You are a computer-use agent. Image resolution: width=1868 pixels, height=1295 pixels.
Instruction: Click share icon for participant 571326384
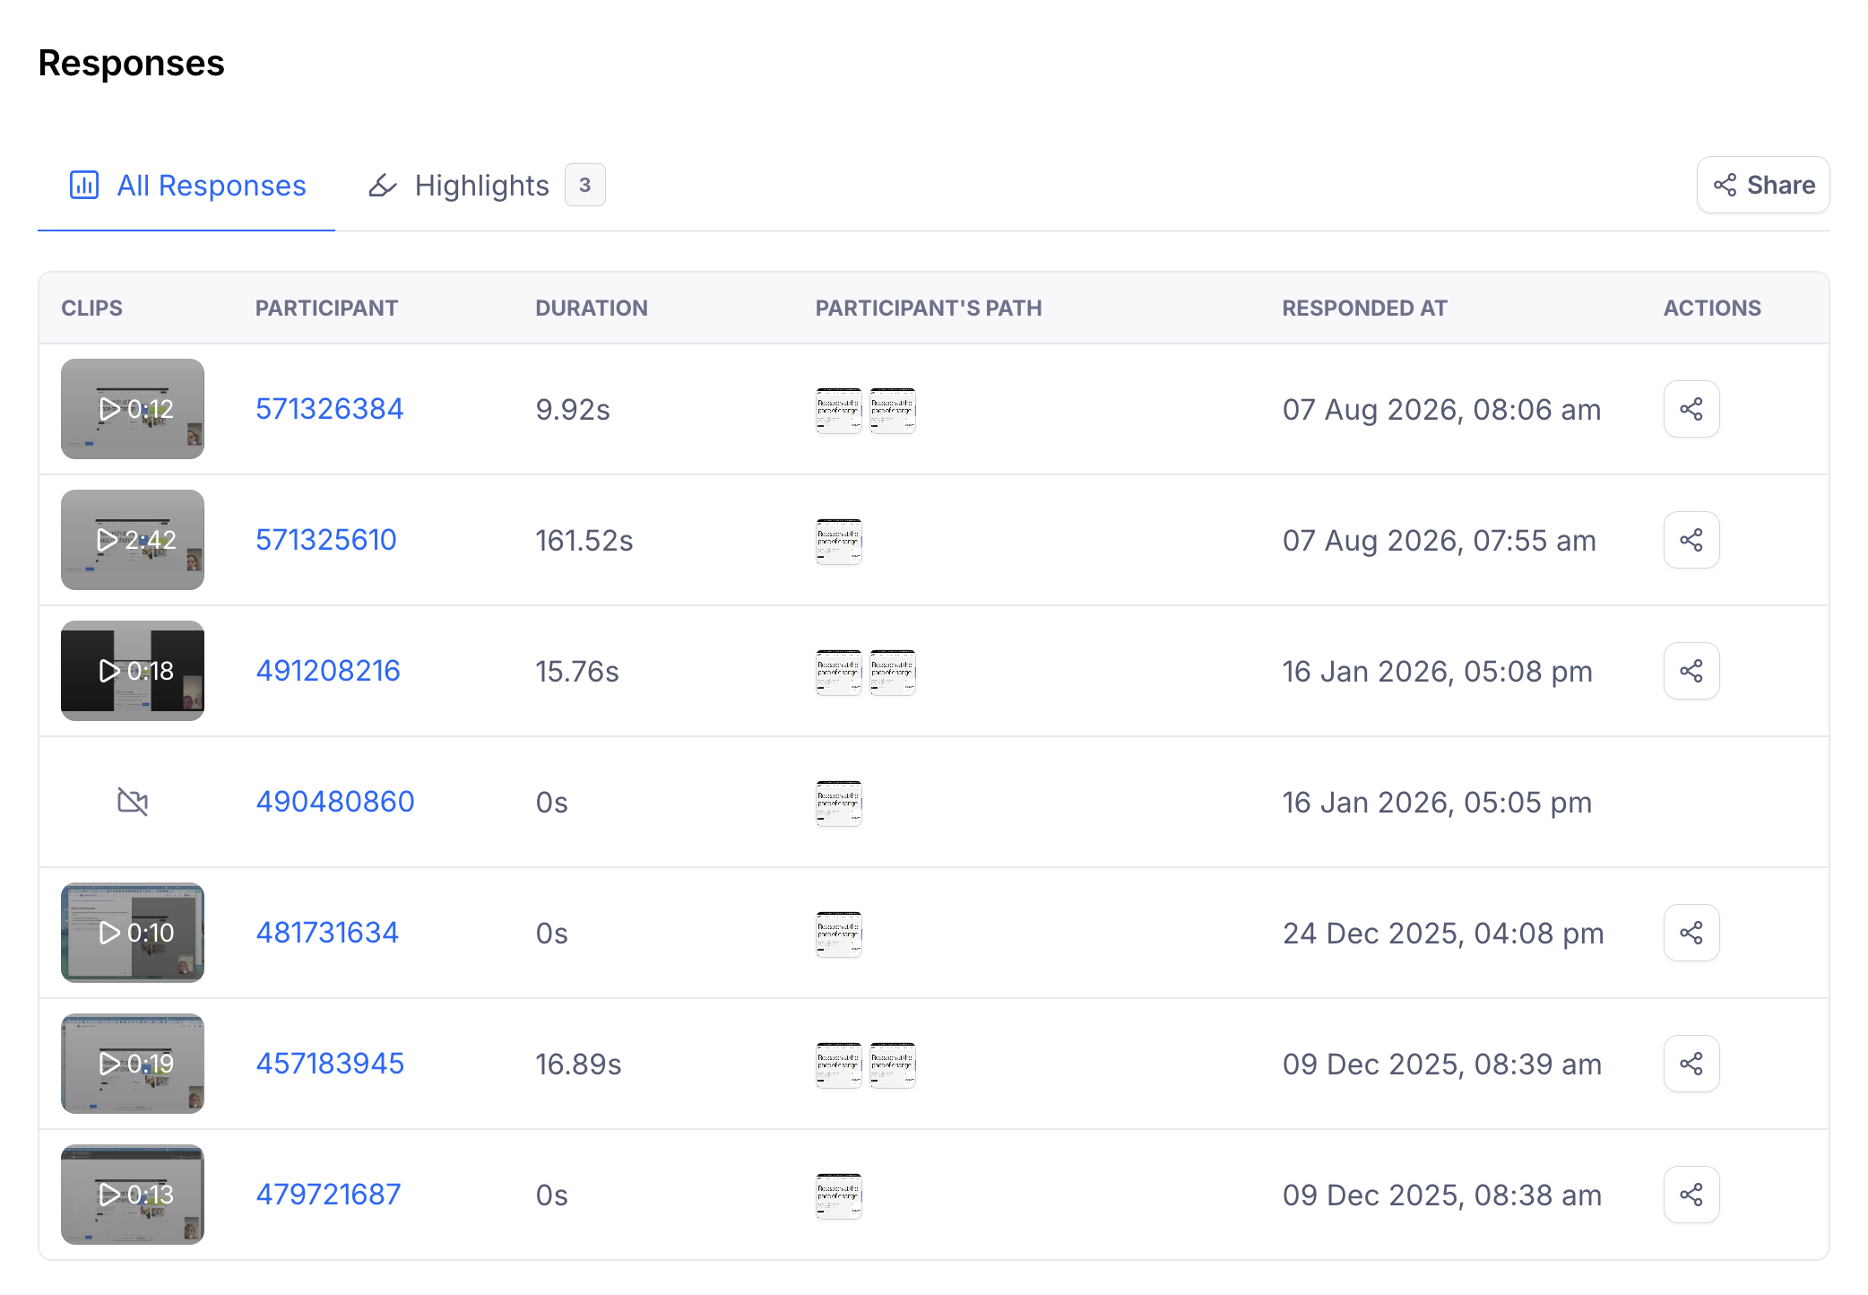pos(1691,409)
